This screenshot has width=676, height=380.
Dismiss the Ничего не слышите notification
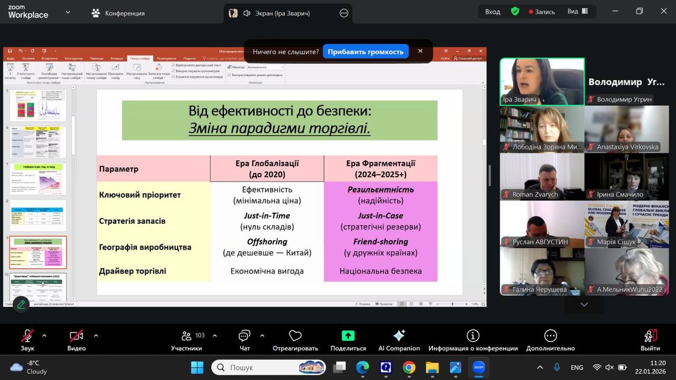(x=420, y=51)
